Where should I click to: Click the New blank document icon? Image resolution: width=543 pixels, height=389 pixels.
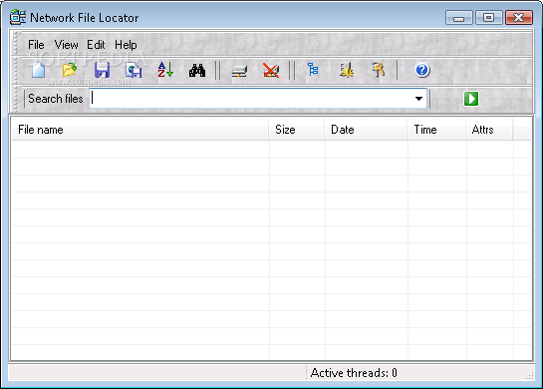tap(38, 70)
